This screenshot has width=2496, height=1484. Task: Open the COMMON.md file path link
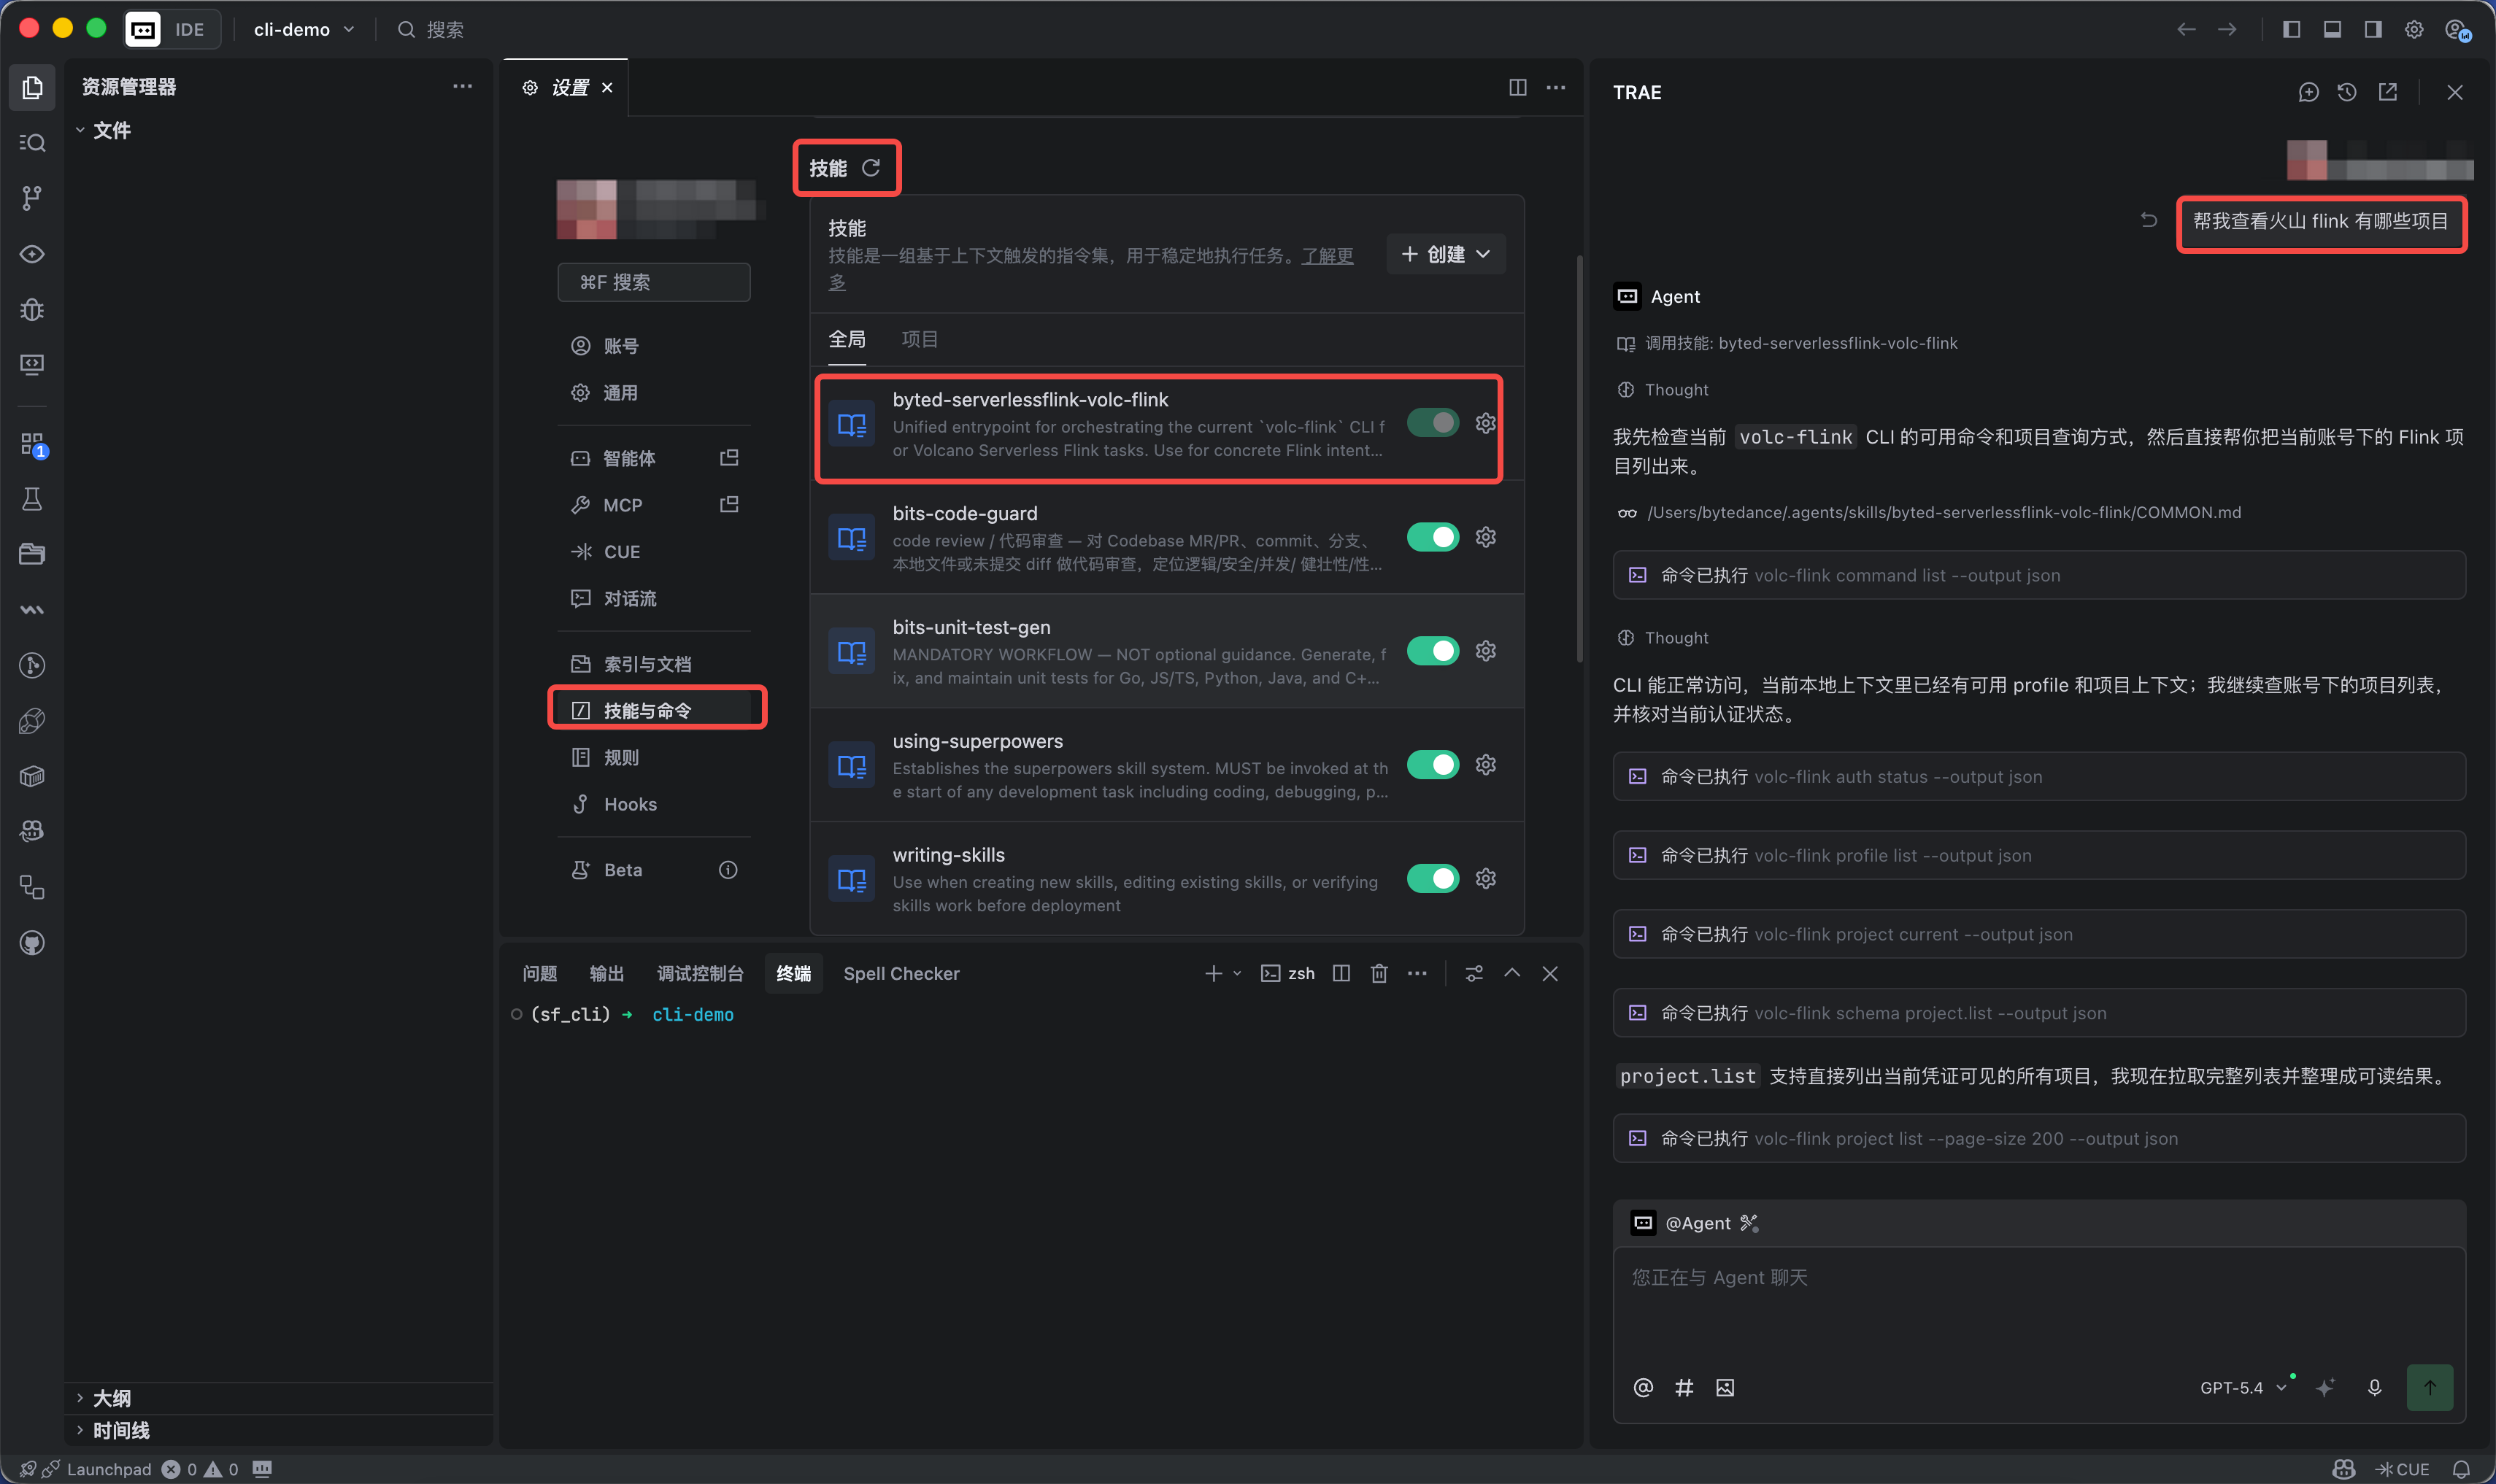coord(1944,512)
